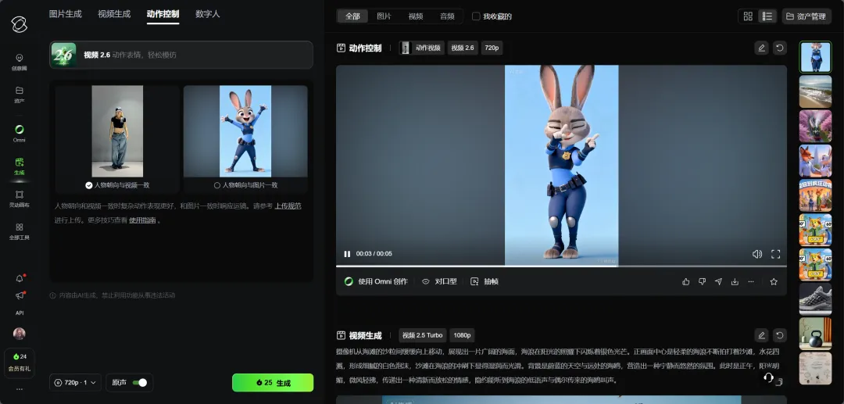Switch to the 视频生成 tab

pyautogui.click(x=114, y=14)
